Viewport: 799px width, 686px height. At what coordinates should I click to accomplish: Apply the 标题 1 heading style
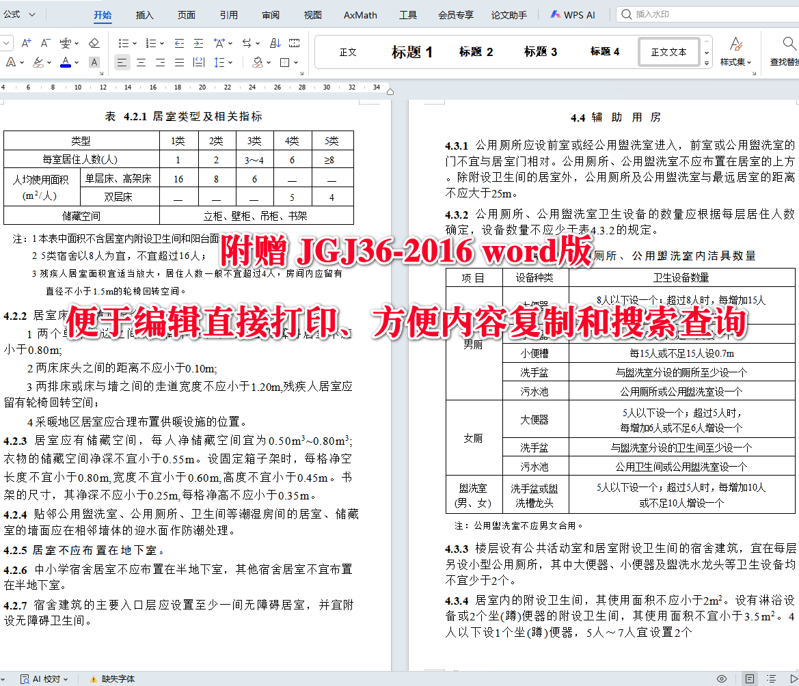[x=411, y=52]
